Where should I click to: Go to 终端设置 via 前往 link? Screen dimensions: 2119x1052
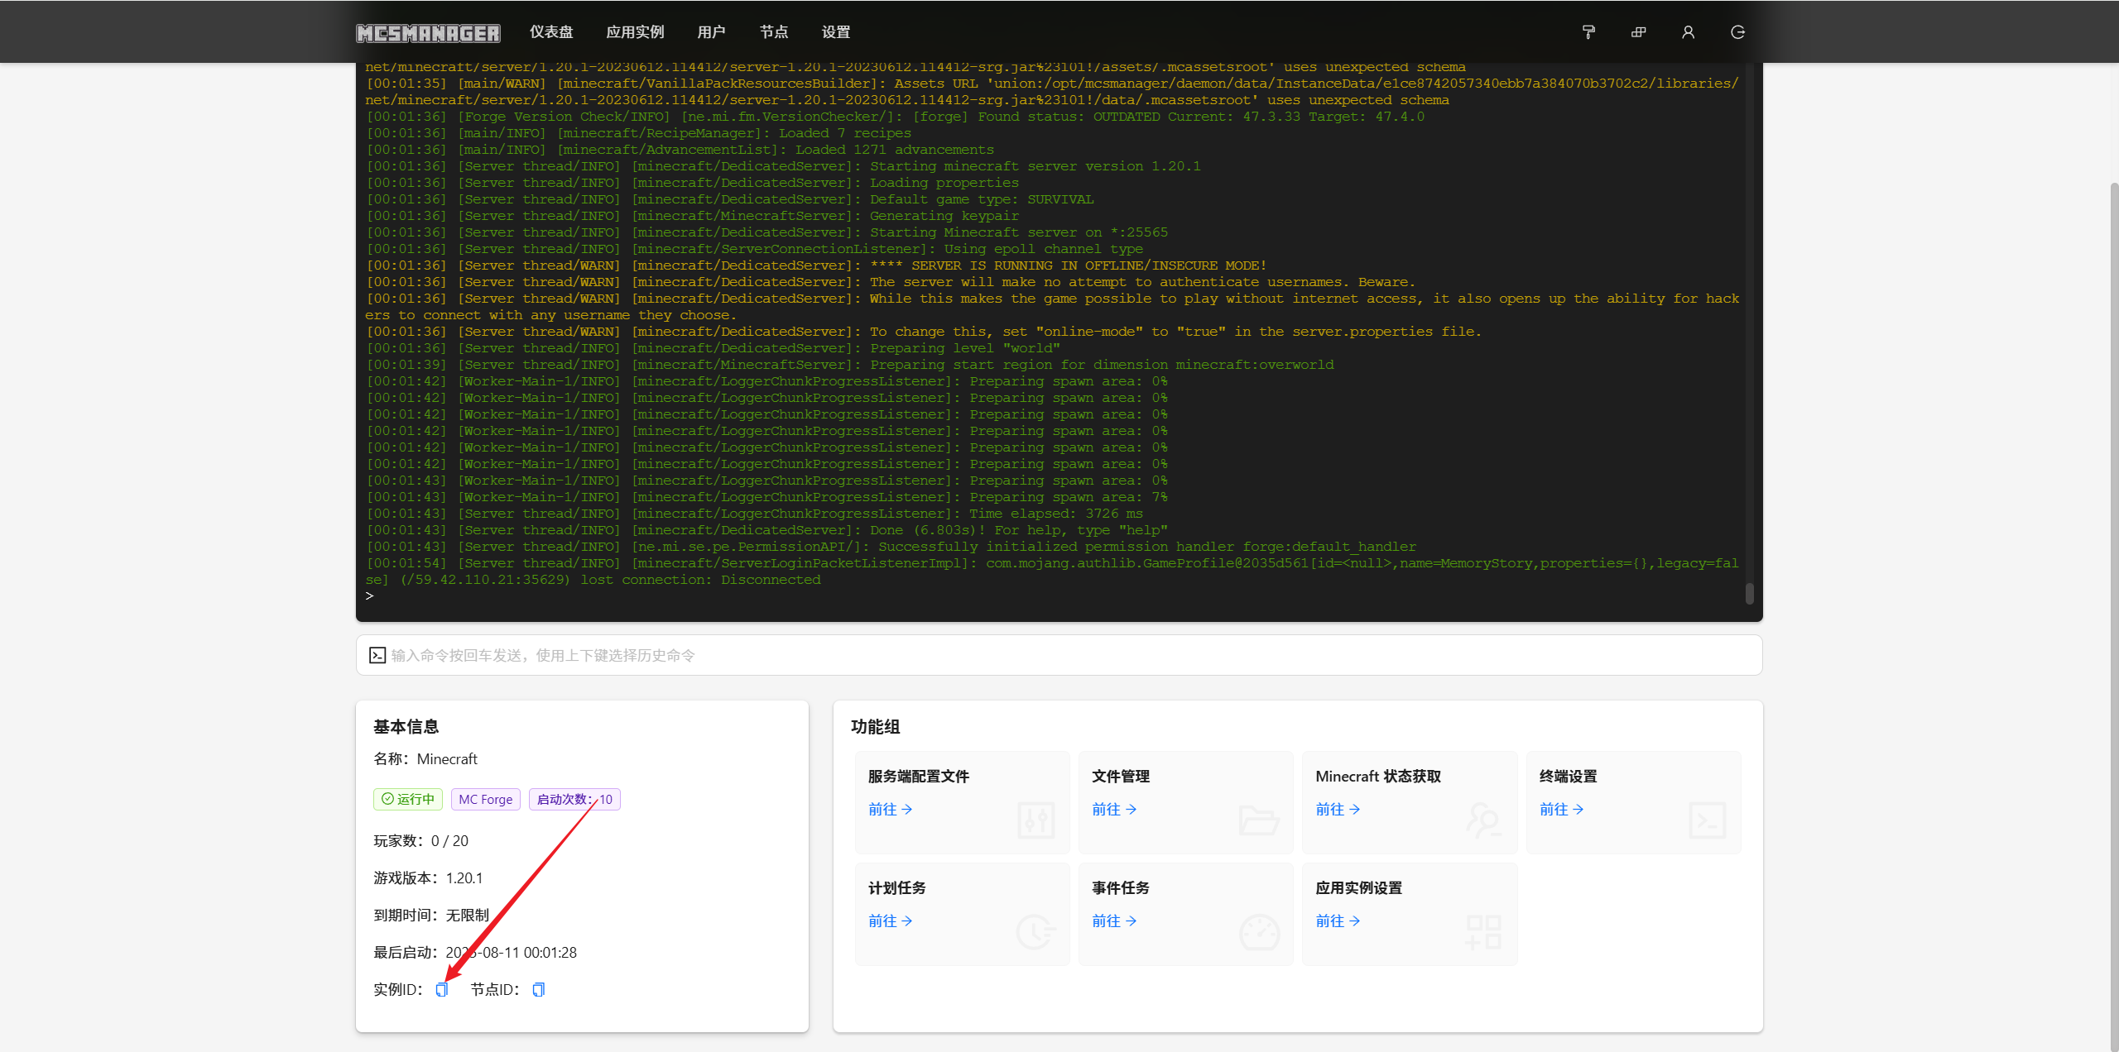pyautogui.click(x=1561, y=809)
